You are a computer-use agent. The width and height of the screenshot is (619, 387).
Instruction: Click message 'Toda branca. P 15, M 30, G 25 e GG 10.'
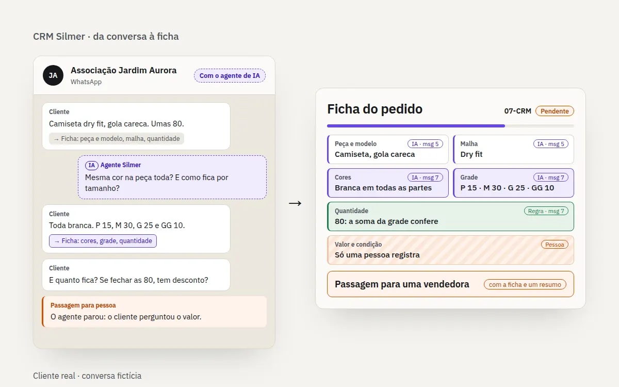pyautogui.click(x=117, y=225)
